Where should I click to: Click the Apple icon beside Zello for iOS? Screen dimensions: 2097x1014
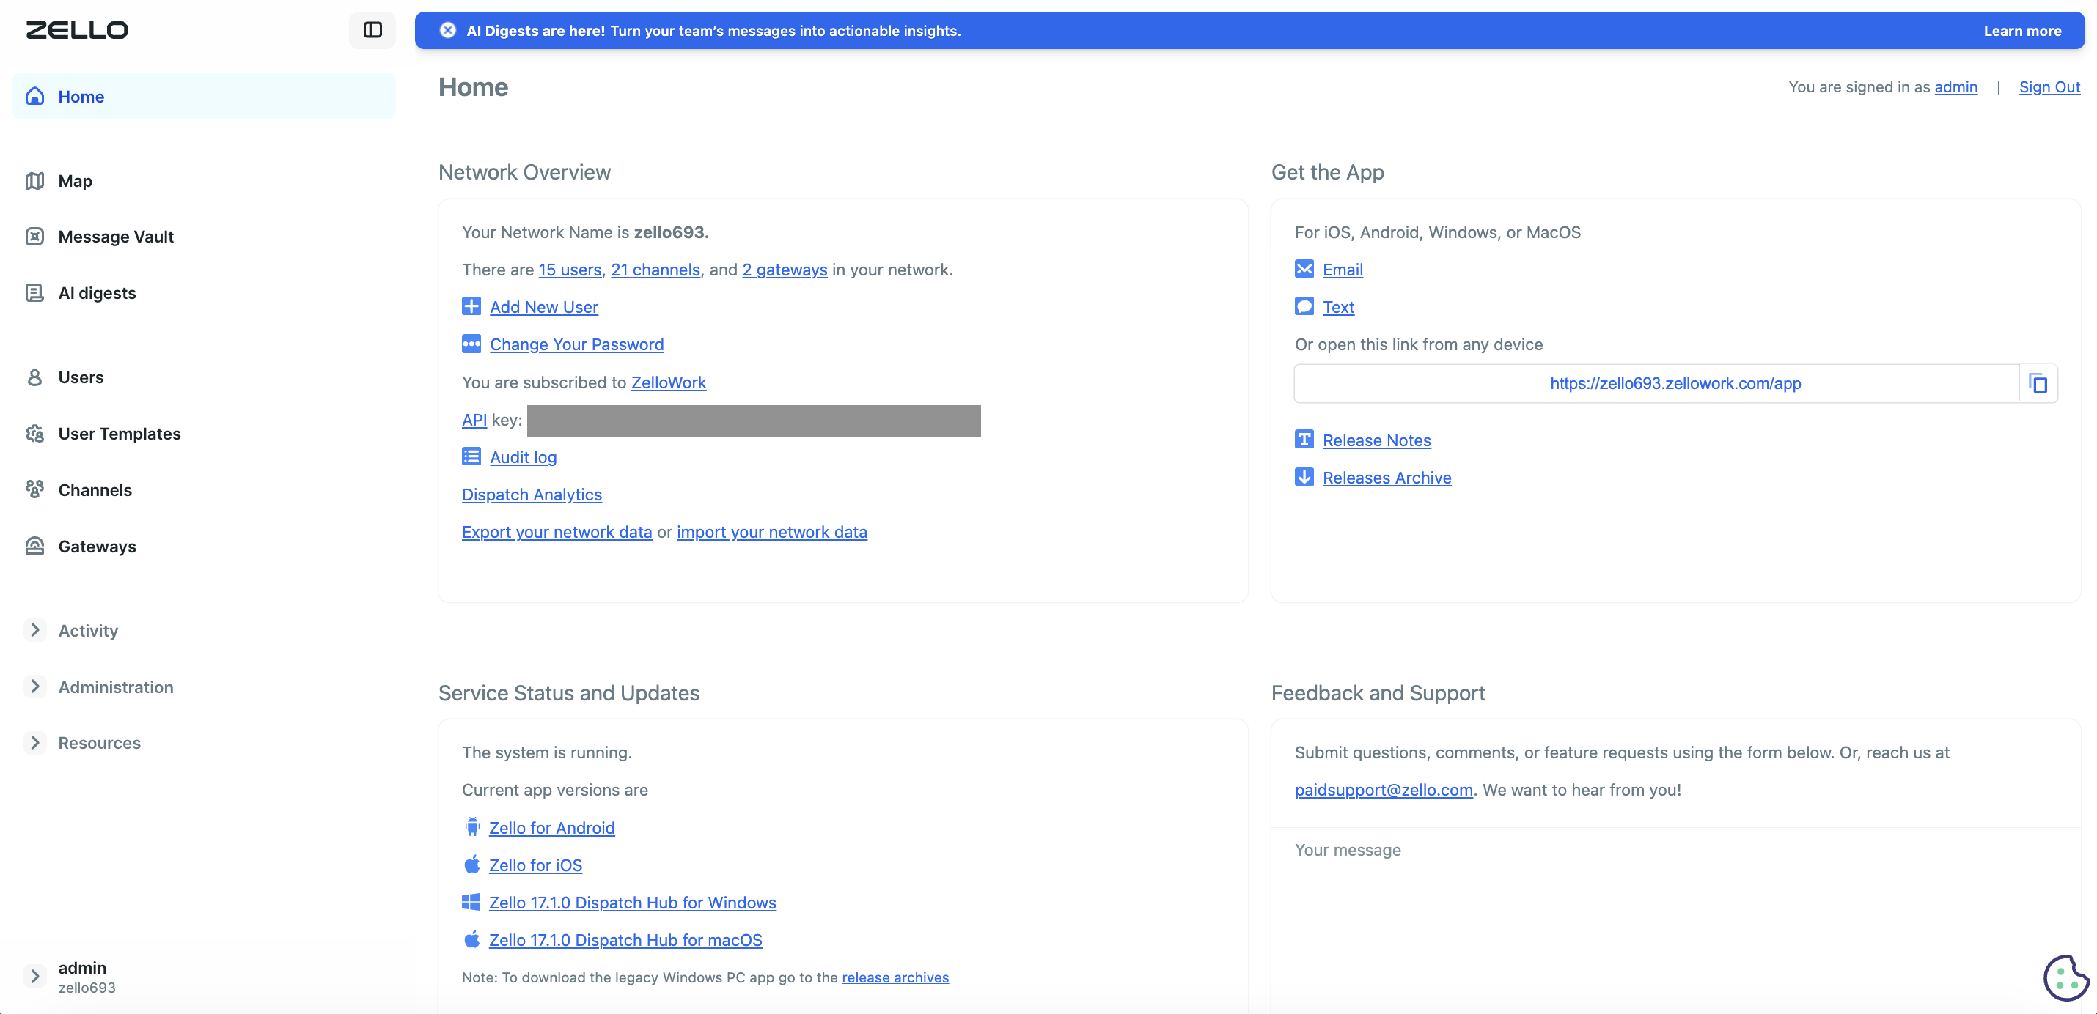[472, 865]
